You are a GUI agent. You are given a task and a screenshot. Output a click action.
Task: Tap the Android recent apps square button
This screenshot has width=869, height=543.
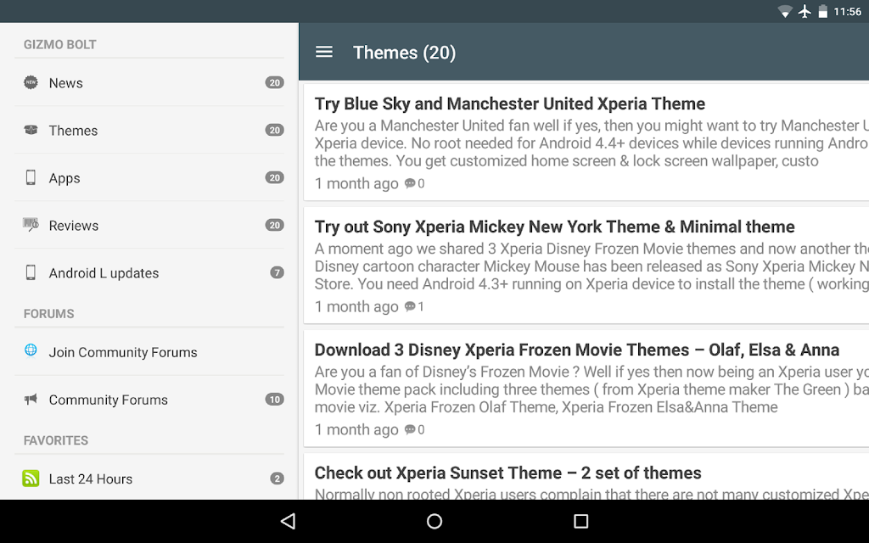(580, 521)
